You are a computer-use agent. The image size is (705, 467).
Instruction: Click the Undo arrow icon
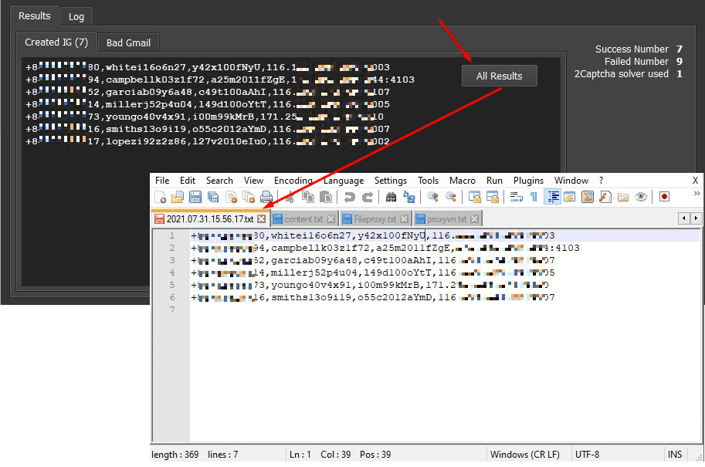(350, 197)
